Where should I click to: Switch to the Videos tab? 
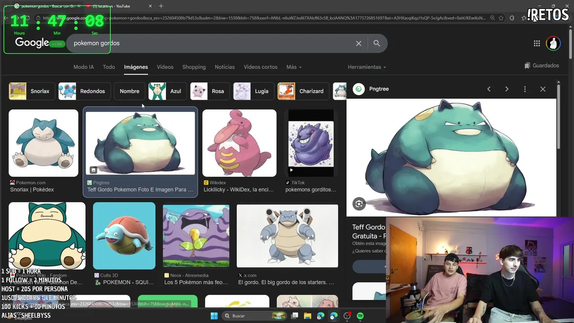click(165, 67)
